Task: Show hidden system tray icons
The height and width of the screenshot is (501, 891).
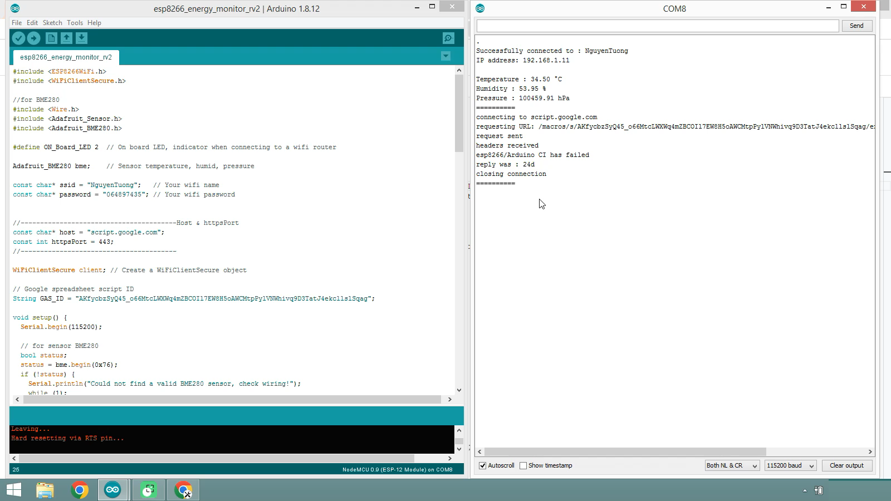Action: point(804,490)
